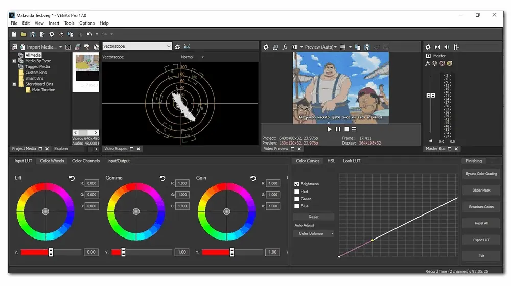This screenshot has height=286, width=511.
Task: Undo the last action with the curved arrow
Action: pos(89,34)
